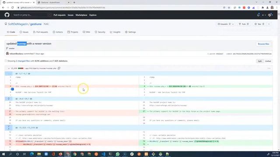The image size is (280, 157).
Task: Reload the page with the refresh icon
Action: coord(13,8)
